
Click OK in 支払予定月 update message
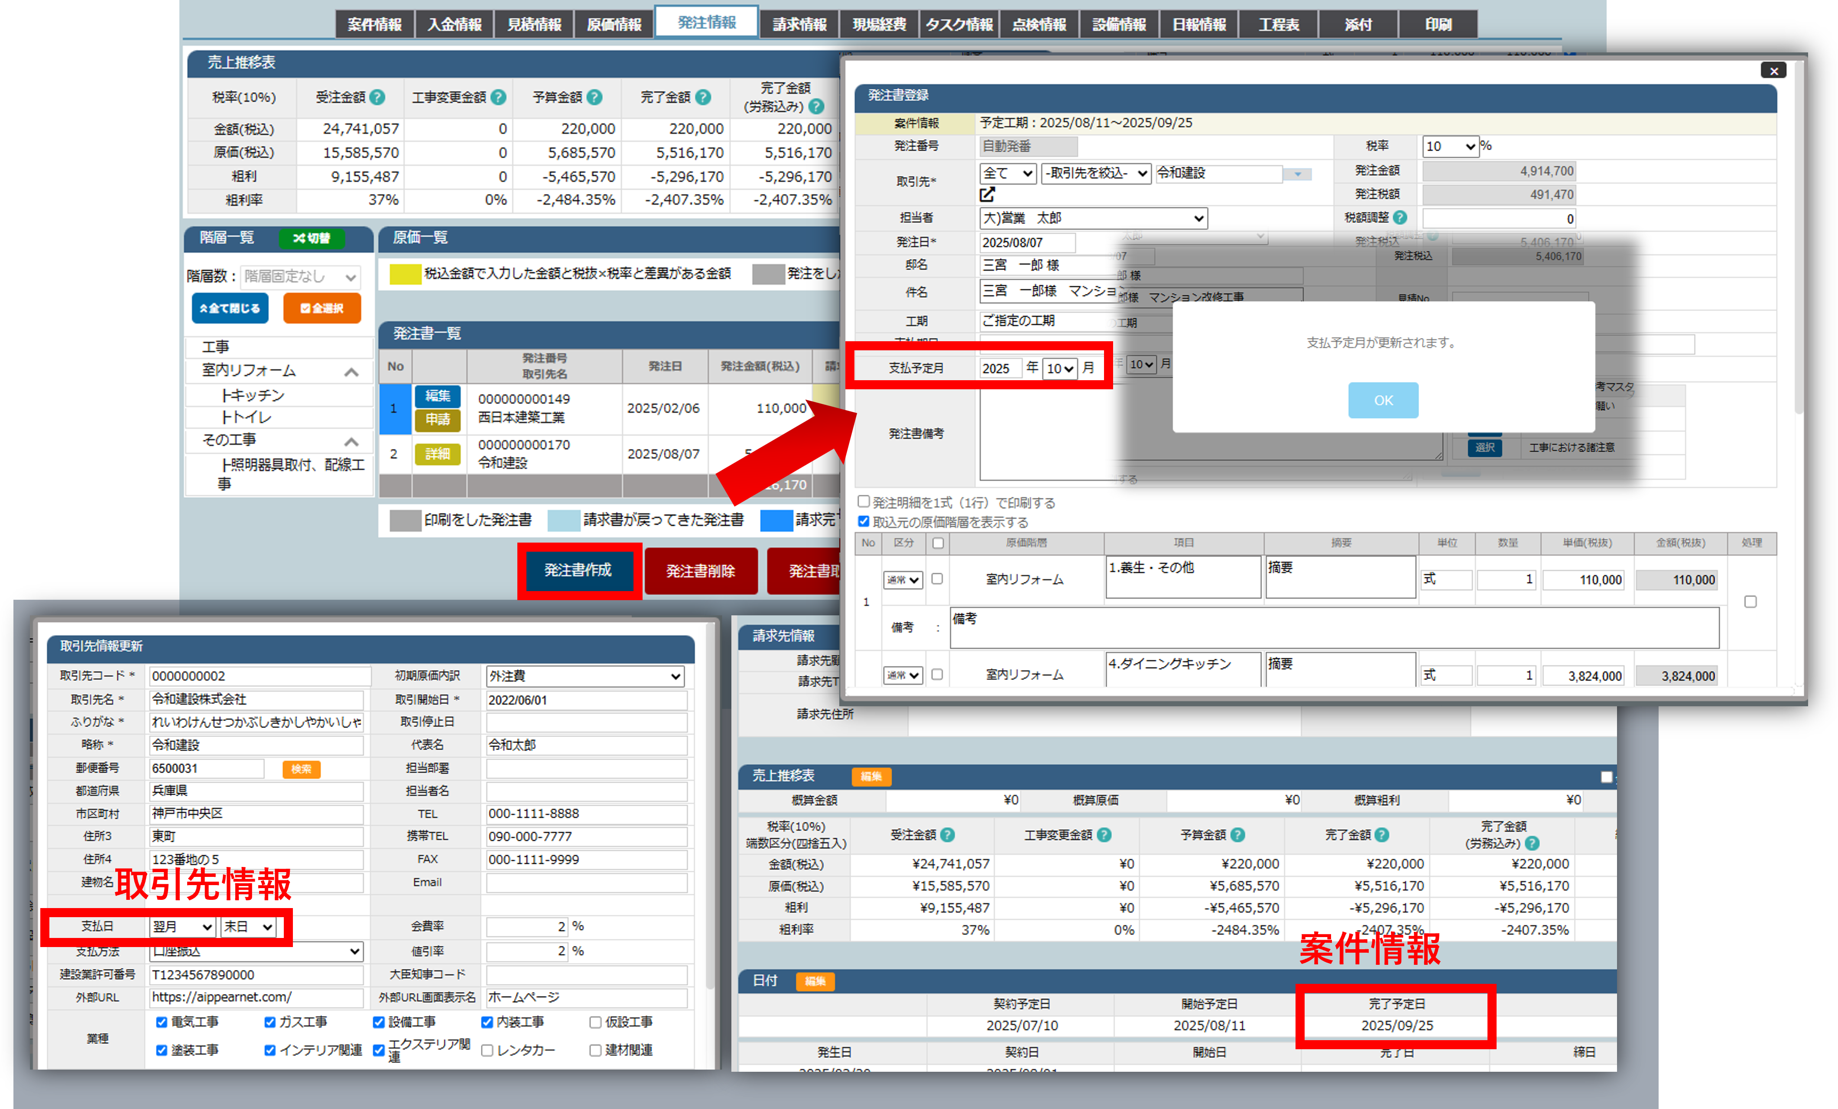(1383, 400)
